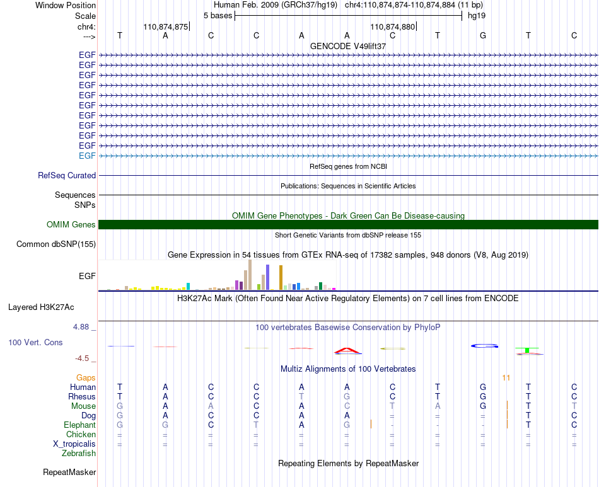Click the 110,874,880 ruler position

392,26
